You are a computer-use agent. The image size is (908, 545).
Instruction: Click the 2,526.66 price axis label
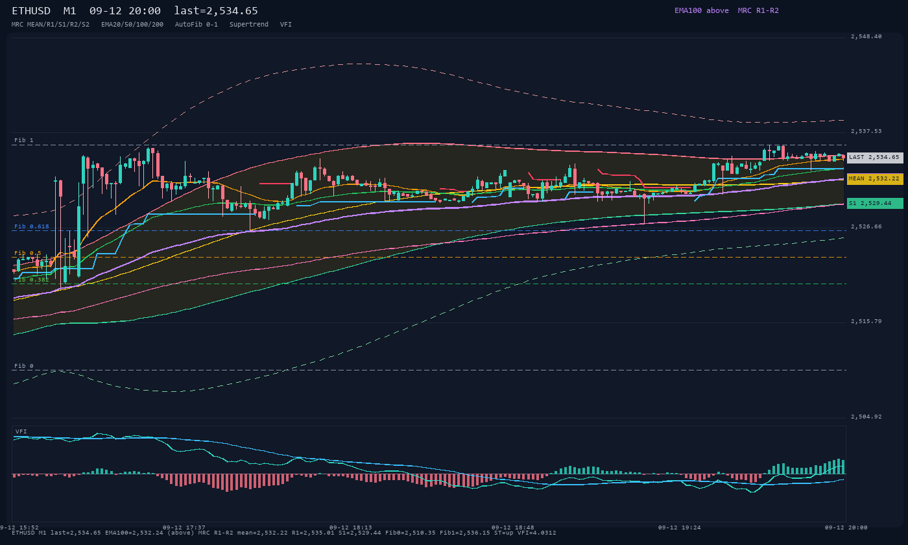pyautogui.click(x=866, y=227)
